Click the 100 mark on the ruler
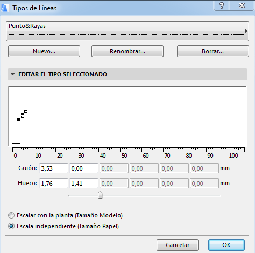This screenshot has height=253, width=255. (x=233, y=156)
